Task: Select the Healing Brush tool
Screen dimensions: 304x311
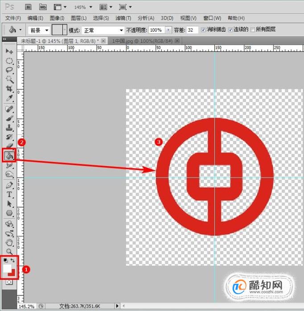Action: pyautogui.click(x=9, y=109)
